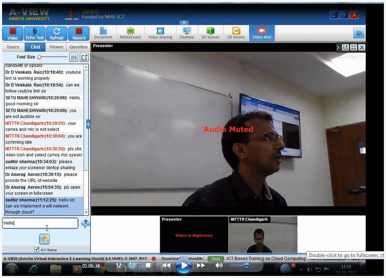
Task: Click the green Test bandwidth button
Action: (216, 259)
